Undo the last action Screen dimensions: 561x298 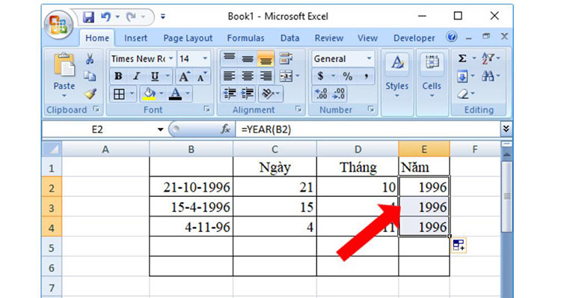point(105,16)
